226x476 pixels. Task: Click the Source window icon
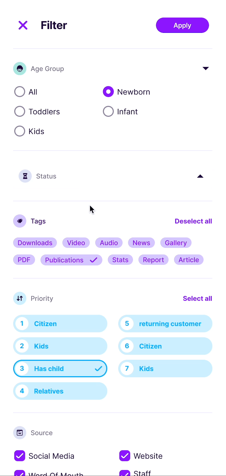point(20,433)
